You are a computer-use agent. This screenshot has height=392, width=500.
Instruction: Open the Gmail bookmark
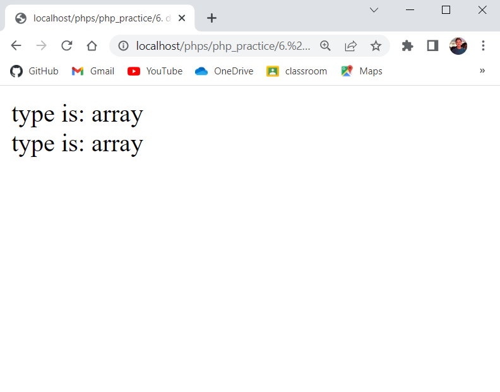[x=93, y=71]
